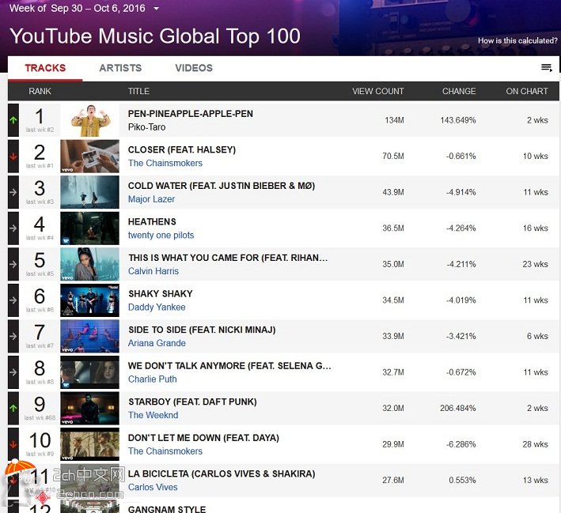Click DON'T LET ME DOWN track title
561x513 pixels.
203,438
